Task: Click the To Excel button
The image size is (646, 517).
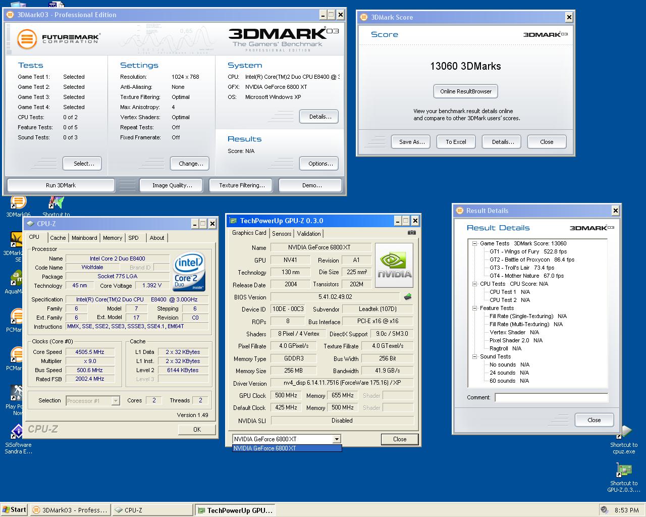Action: tap(456, 142)
